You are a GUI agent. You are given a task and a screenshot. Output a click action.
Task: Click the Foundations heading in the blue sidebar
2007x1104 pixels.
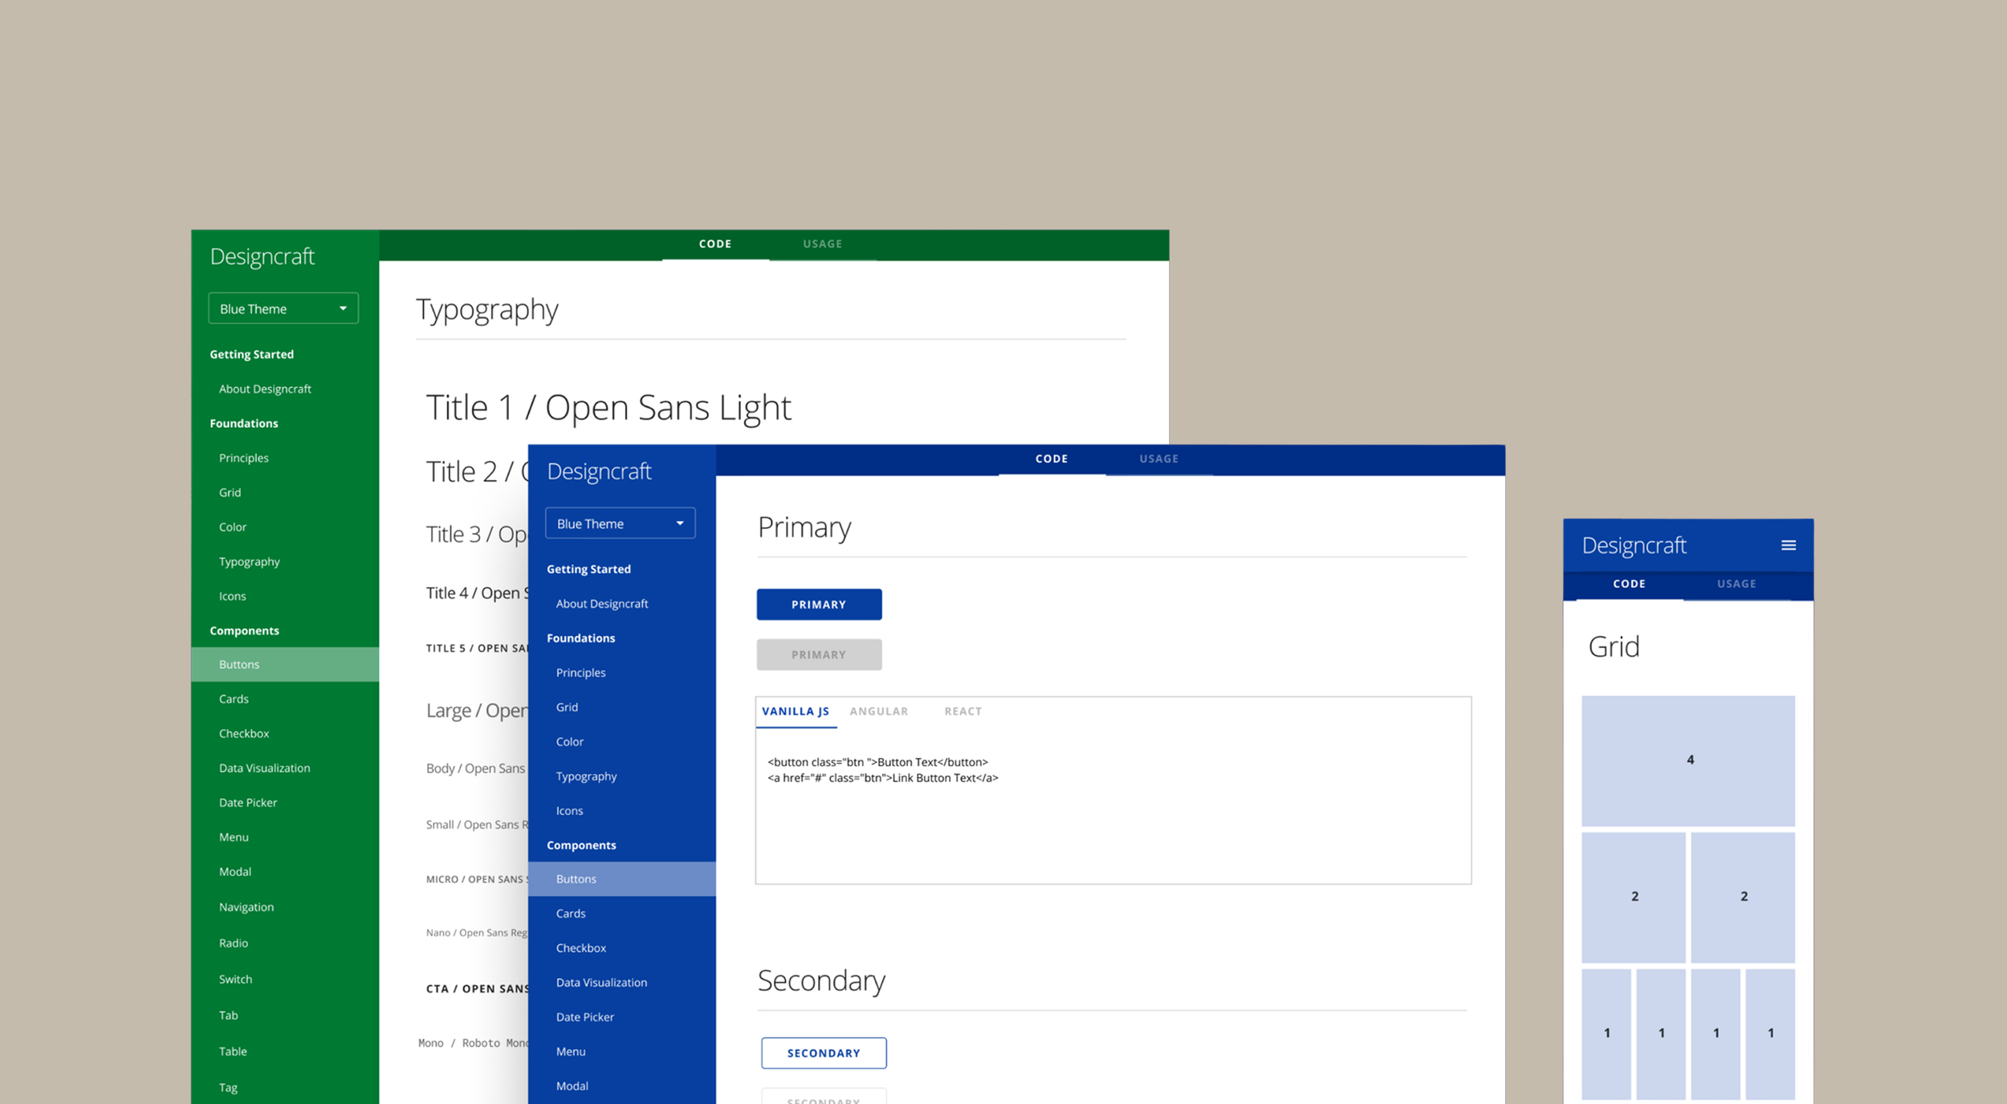581,638
